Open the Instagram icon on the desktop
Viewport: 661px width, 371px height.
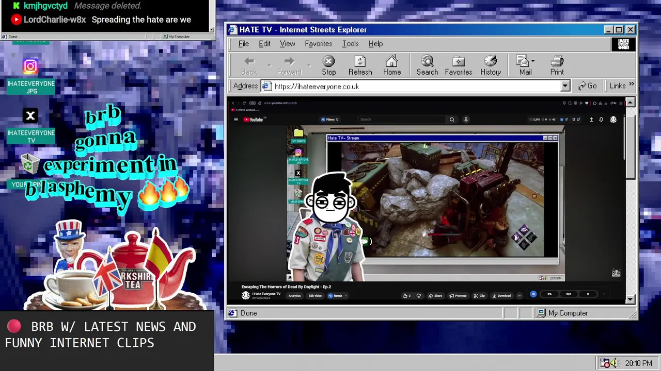(x=30, y=66)
